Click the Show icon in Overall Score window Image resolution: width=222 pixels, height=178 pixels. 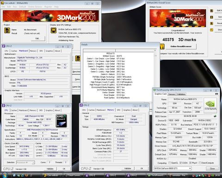pyautogui.click(x=212, y=30)
